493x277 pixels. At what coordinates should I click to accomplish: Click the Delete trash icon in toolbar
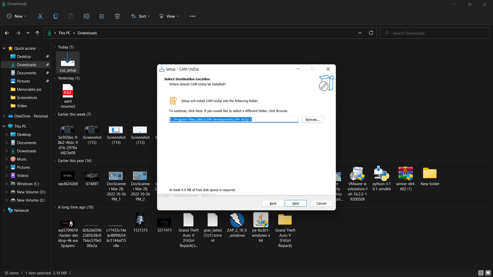[117, 16]
